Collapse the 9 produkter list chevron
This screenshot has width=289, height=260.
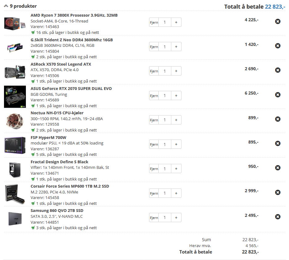click(x=6, y=6)
